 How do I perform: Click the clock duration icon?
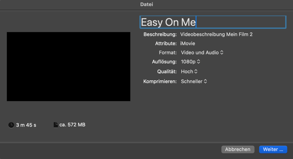pos(11,125)
